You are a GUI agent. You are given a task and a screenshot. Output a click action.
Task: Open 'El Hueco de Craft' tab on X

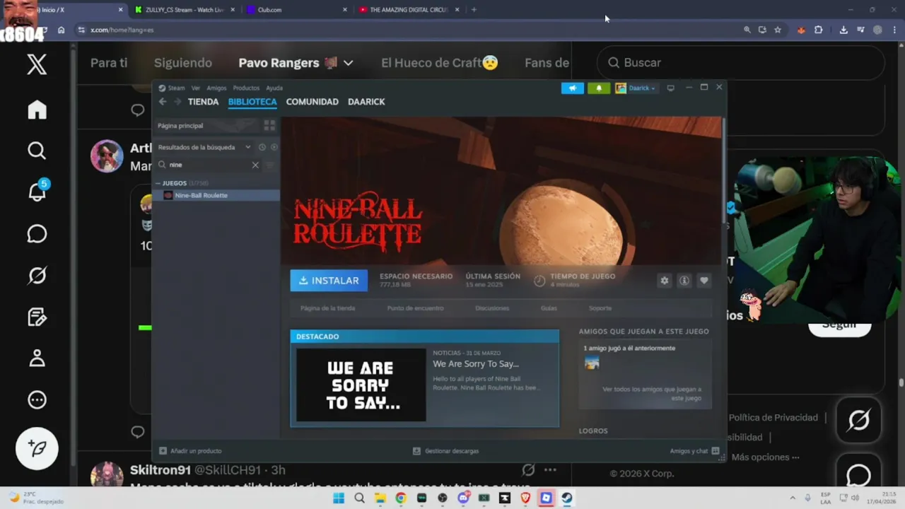tap(440, 63)
